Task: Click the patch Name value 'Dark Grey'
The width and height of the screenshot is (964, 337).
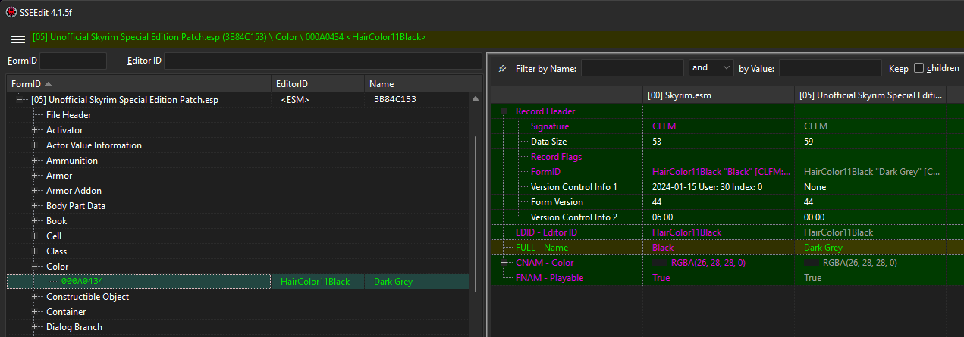Action: point(823,248)
